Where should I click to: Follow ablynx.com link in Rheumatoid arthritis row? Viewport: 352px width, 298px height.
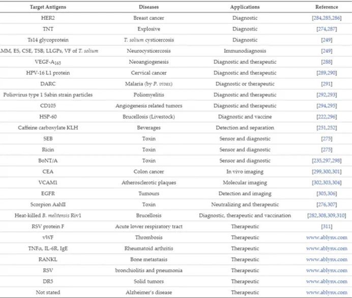click(x=327, y=249)
